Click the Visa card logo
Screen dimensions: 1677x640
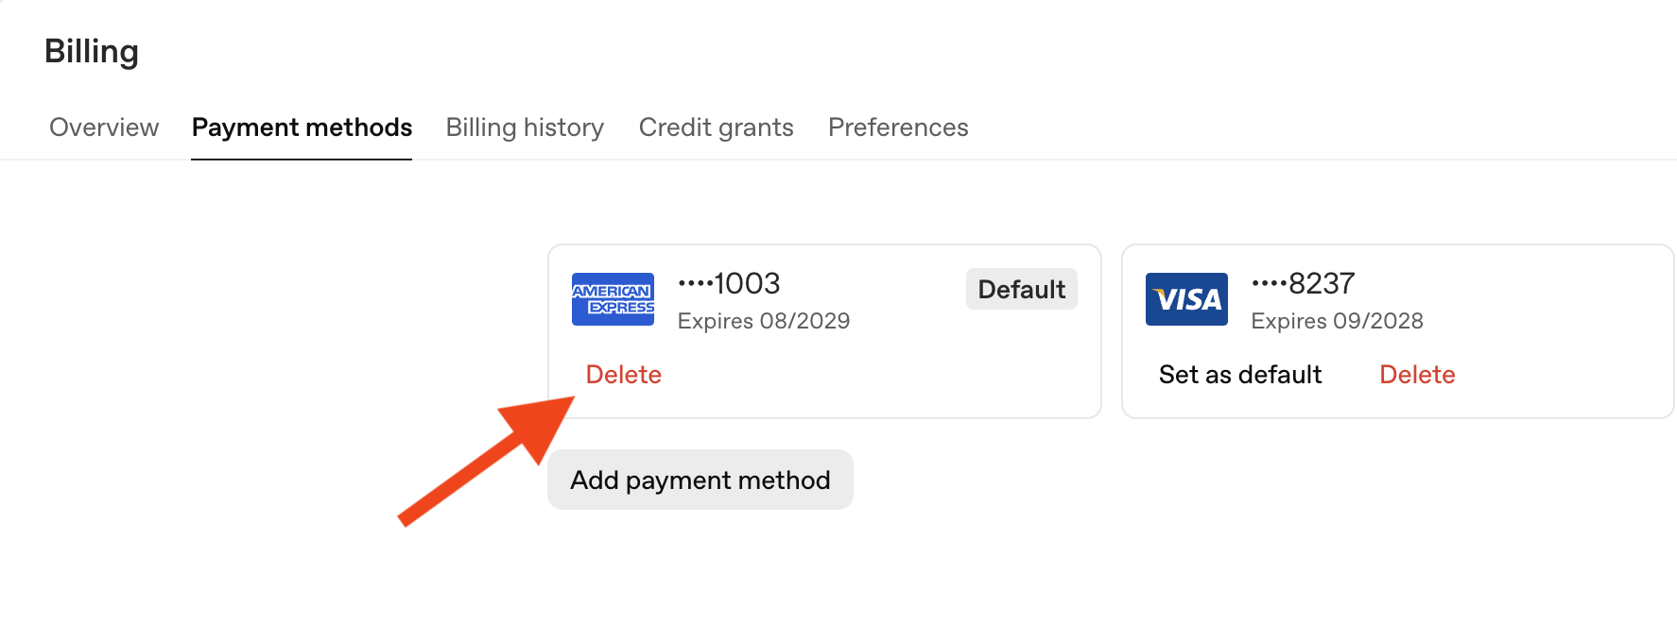pyautogui.click(x=1186, y=299)
